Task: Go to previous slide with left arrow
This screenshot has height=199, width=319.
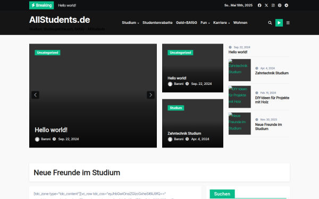Action: (36, 95)
